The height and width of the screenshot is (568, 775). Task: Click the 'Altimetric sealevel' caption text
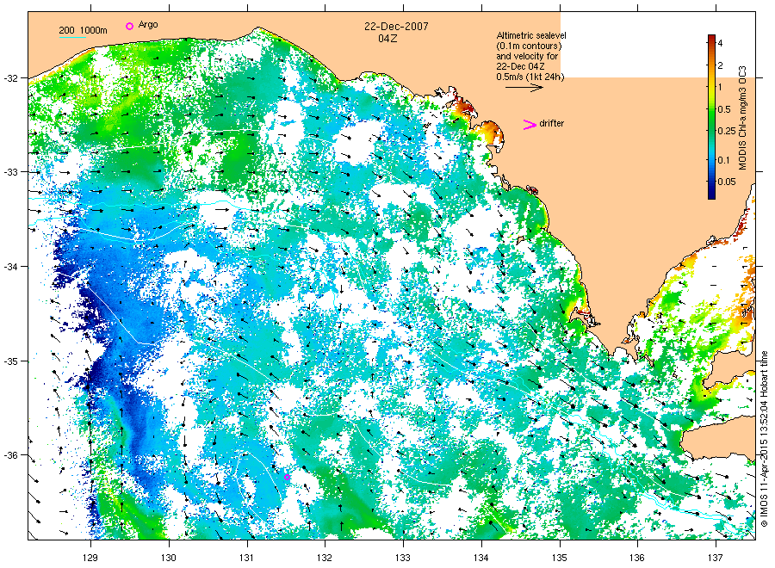click(531, 35)
